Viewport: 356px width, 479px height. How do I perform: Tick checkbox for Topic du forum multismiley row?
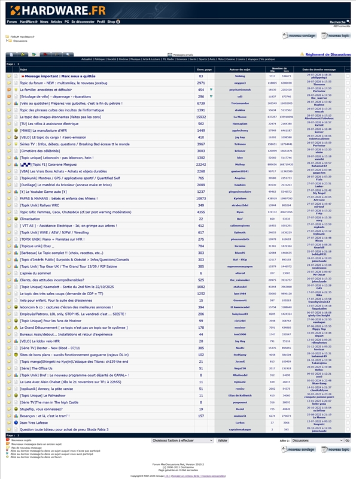[x=348, y=83]
